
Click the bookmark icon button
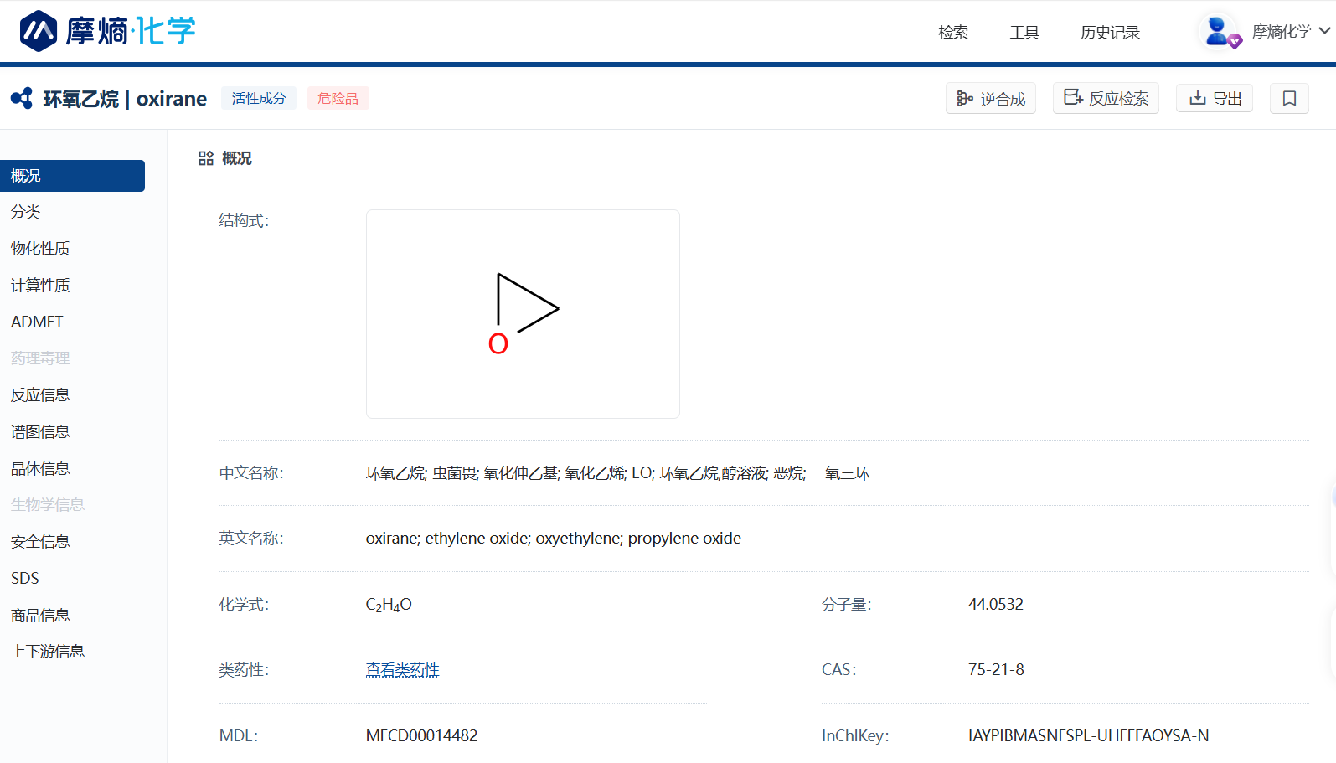tap(1289, 99)
